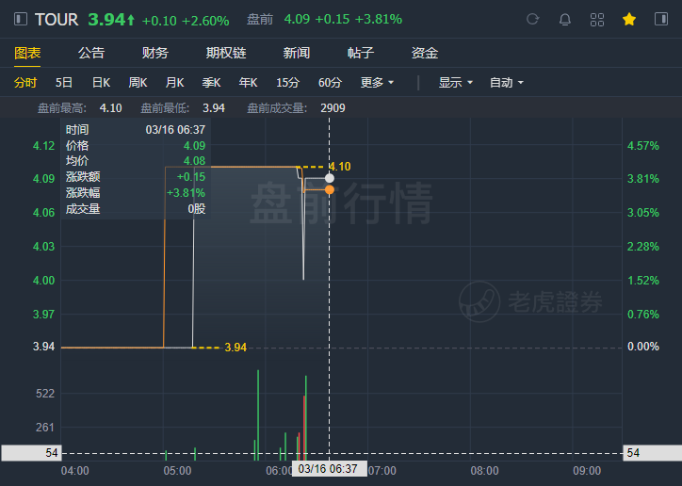The height and width of the screenshot is (486, 682).
Task: Select the 年K chart period
Action: coord(248,82)
